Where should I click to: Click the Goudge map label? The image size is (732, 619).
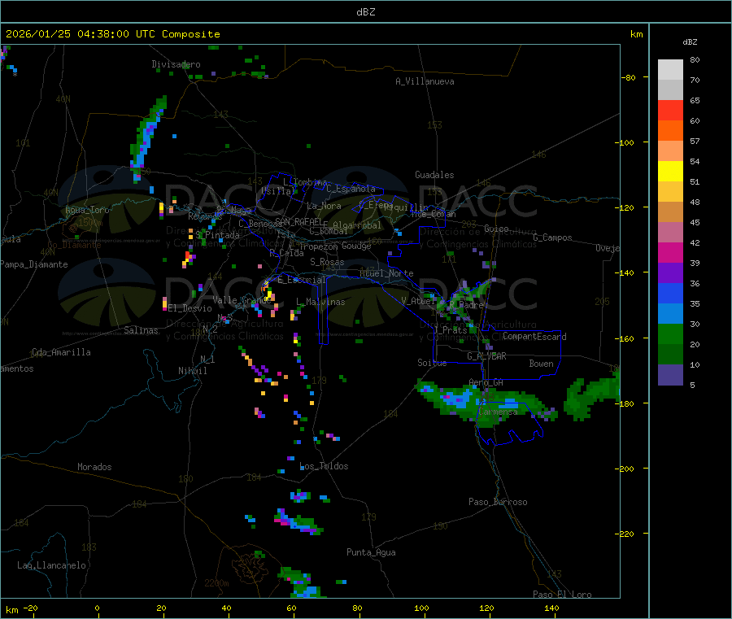pyautogui.click(x=357, y=246)
